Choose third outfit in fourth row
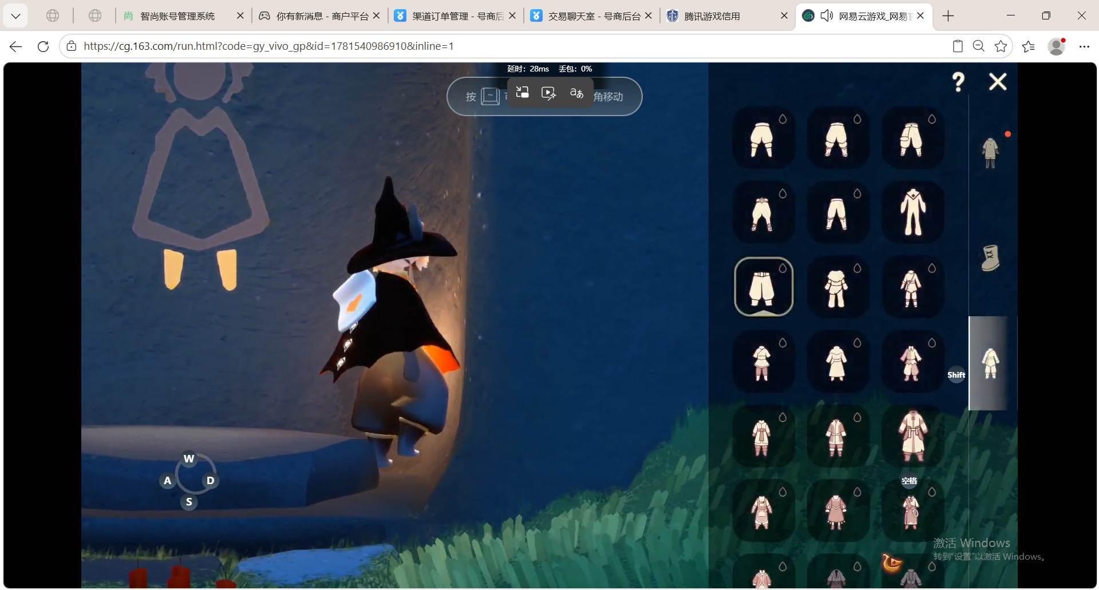The height and width of the screenshot is (590, 1099). [x=912, y=362]
